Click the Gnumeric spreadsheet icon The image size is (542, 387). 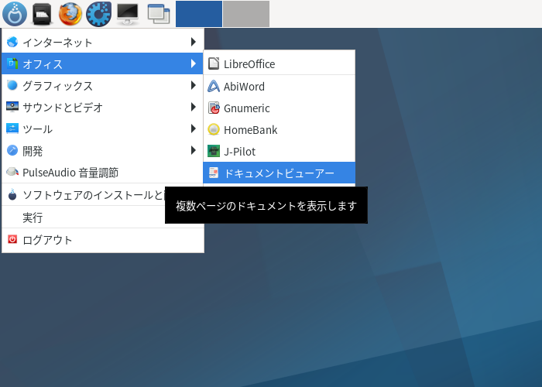[x=214, y=108]
